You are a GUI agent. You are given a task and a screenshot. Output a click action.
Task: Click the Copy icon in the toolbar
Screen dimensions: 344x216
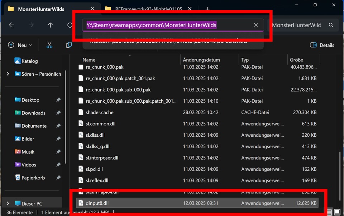coord(69,45)
